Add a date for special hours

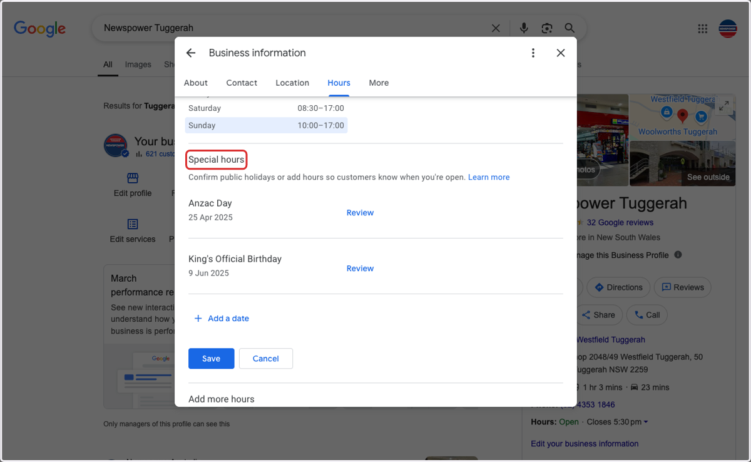pyautogui.click(x=222, y=319)
